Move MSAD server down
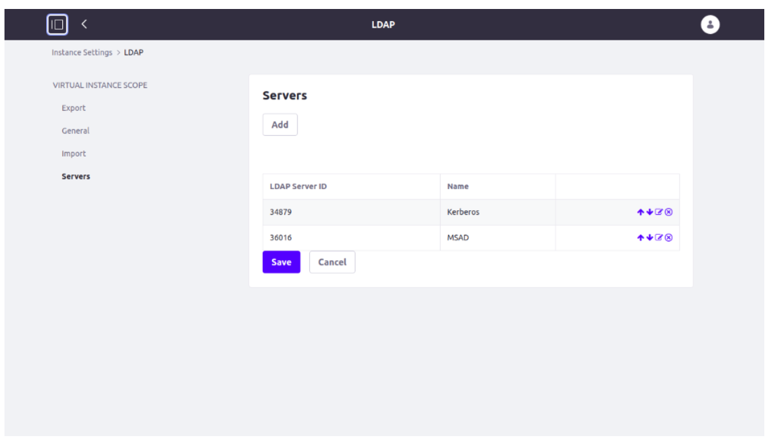This screenshot has height=447, width=772. (x=649, y=237)
